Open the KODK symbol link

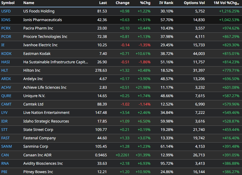click(6, 54)
